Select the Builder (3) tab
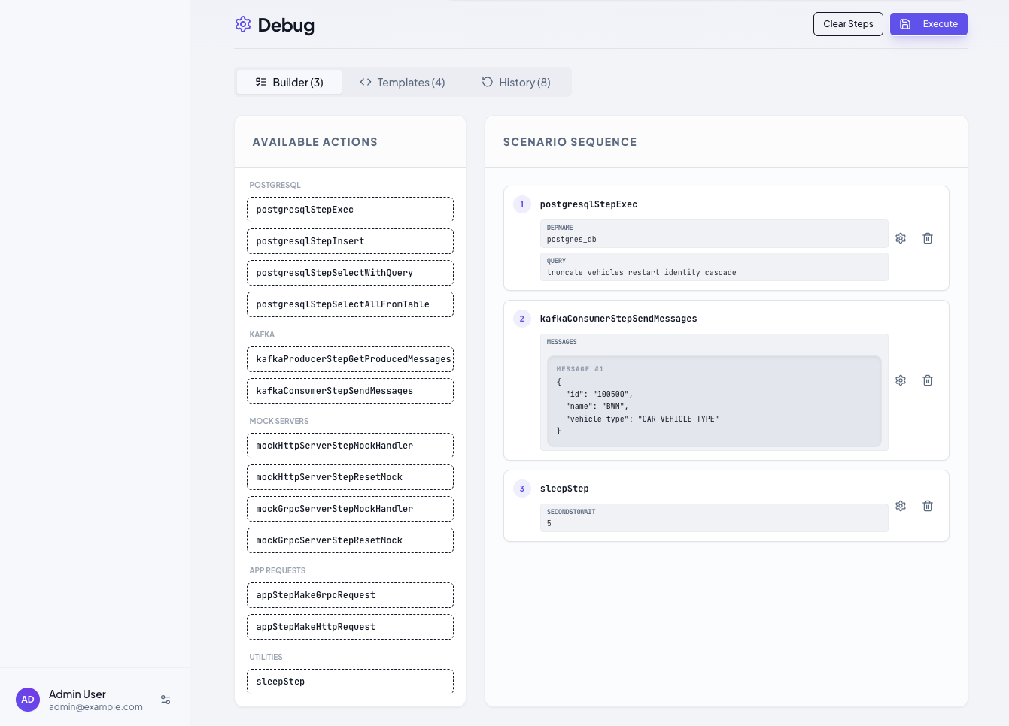Screen dimensions: 1009x726 pos(289,82)
